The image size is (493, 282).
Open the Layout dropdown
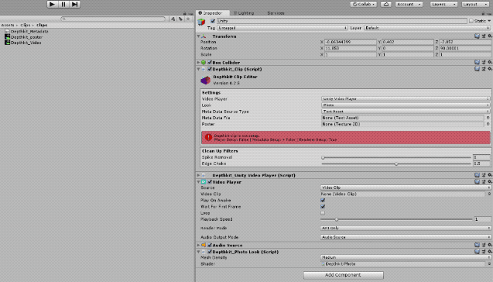coord(474,4)
